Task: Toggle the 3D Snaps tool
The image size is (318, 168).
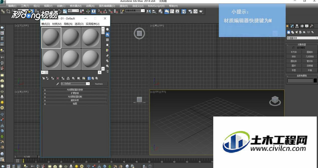Action: (x=100, y=11)
